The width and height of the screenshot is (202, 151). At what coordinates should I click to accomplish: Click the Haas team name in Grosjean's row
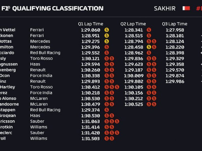click(x=35, y=116)
